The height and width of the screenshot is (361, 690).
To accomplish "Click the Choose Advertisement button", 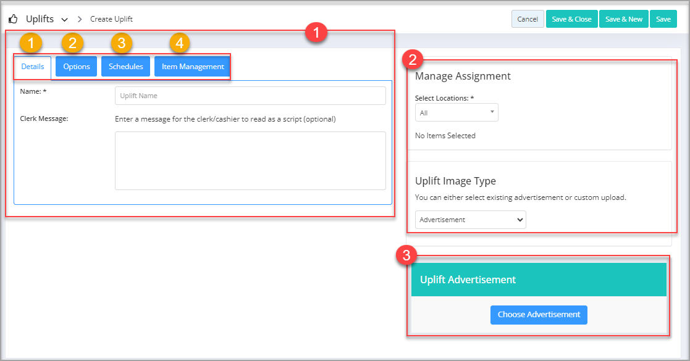I will pos(539,315).
